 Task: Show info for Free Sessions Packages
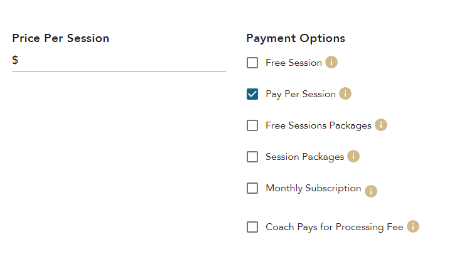point(381,125)
